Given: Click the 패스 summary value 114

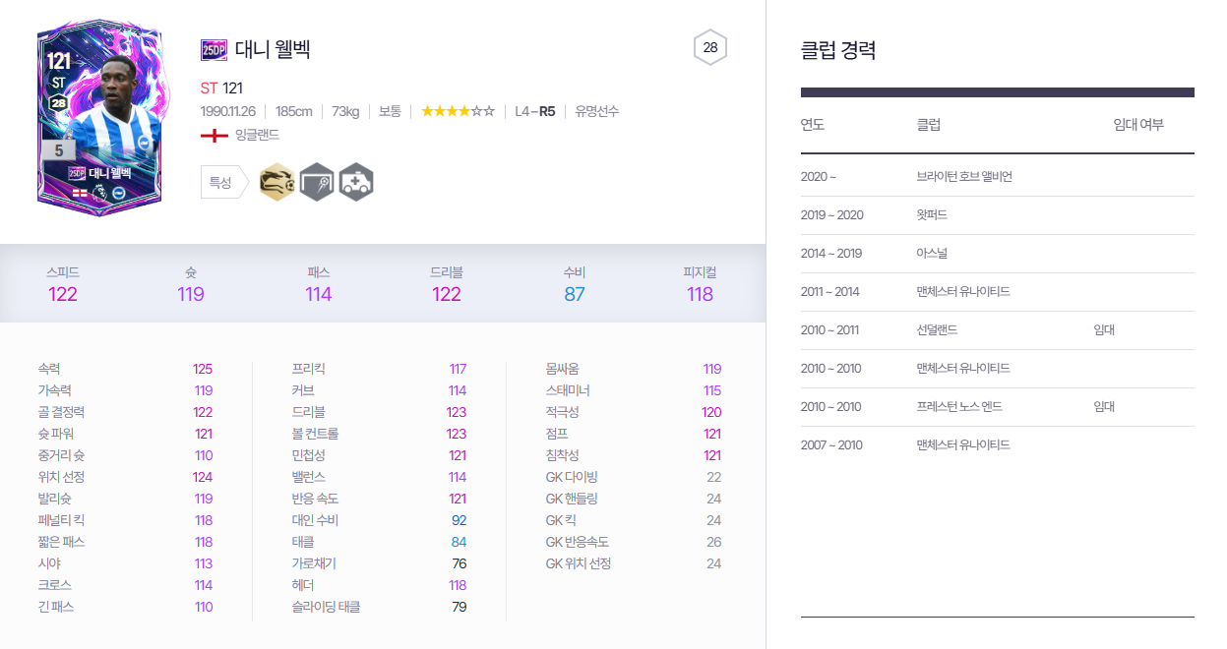Looking at the screenshot, I should pos(319,294).
